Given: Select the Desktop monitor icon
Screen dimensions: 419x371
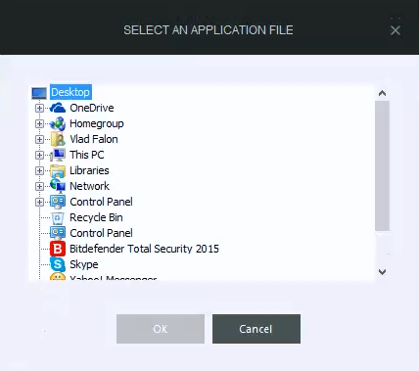Looking at the screenshot, I should [x=39, y=93].
